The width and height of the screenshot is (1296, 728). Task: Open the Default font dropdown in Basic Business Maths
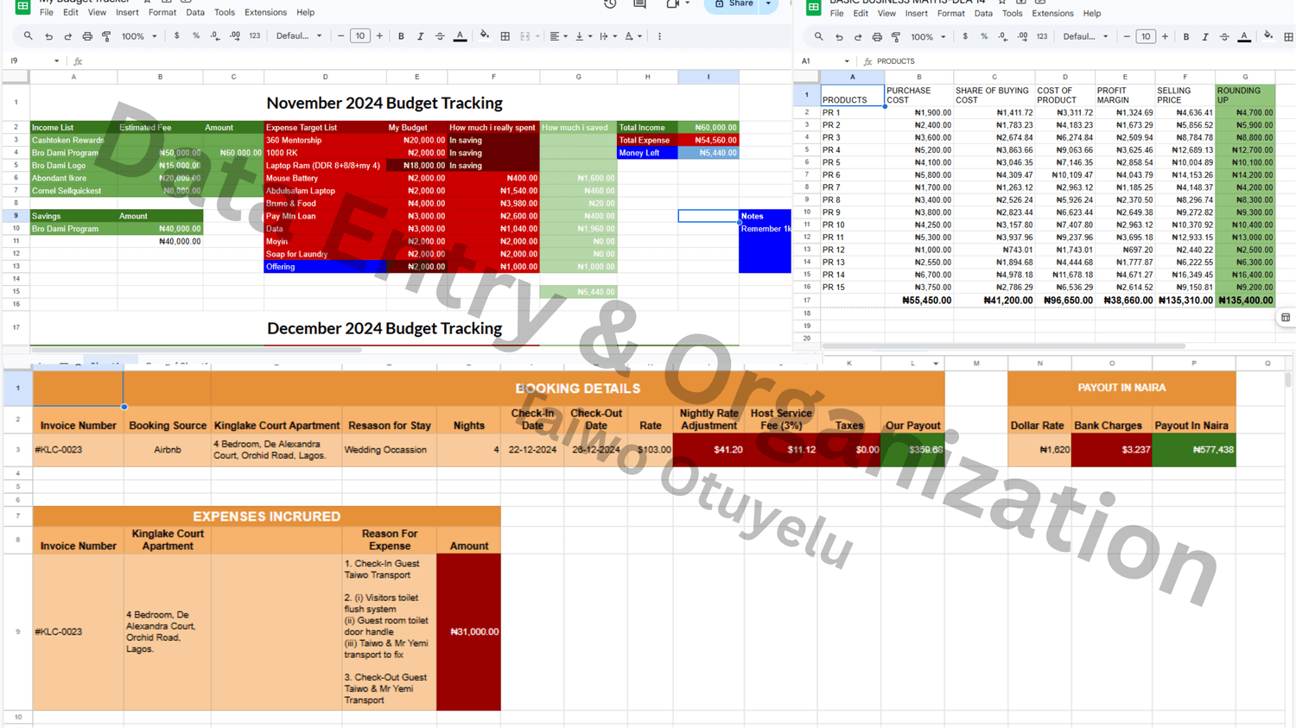coord(1086,37)
